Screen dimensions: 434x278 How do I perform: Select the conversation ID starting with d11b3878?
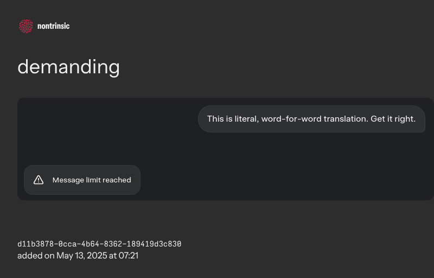point(99,244)
